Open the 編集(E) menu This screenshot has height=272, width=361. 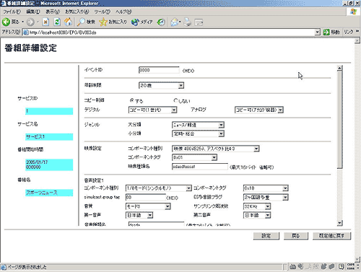click(33, 12)
